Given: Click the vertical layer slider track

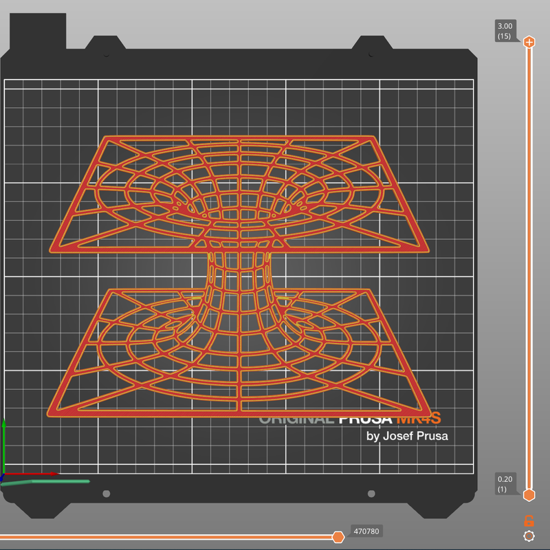Looking at the screenshot, I should tap(529, 268).
